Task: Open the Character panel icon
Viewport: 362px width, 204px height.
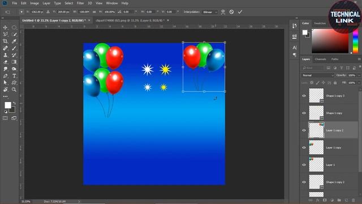Action: click(294, 48)
